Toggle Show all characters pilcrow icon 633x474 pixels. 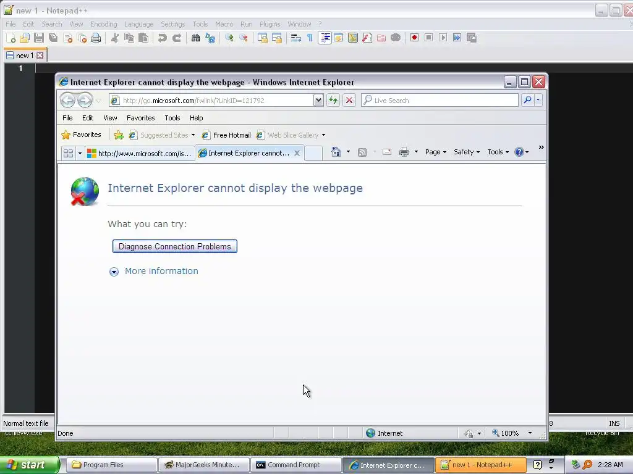point(310,38)
